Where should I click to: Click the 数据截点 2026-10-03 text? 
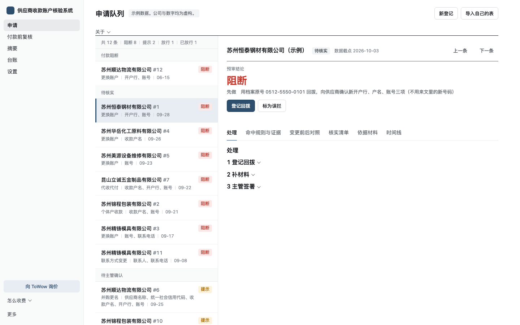point(356,51)
